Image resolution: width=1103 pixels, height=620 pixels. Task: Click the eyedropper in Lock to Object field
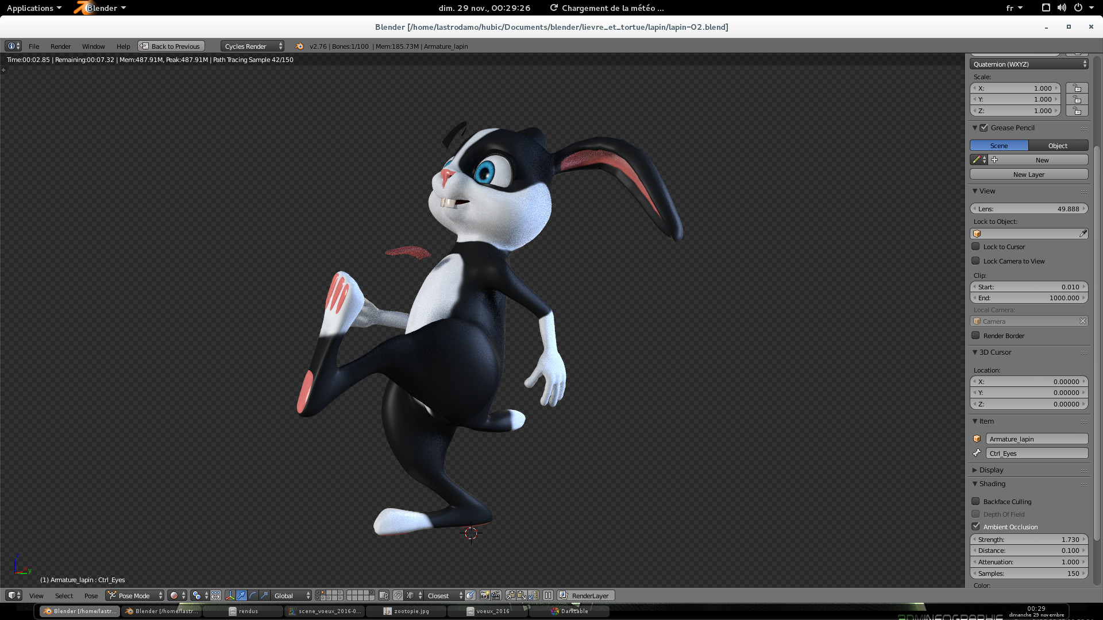(1083, 234)
